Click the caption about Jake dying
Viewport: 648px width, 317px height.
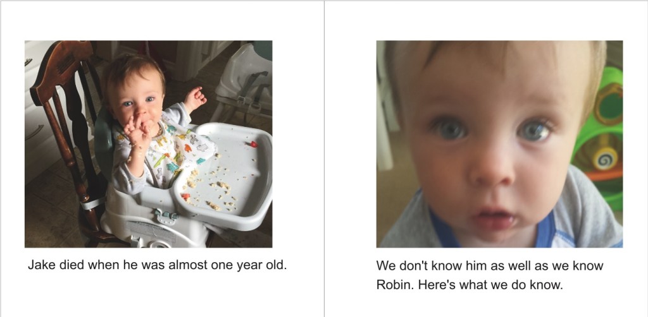tap(157, 265)
